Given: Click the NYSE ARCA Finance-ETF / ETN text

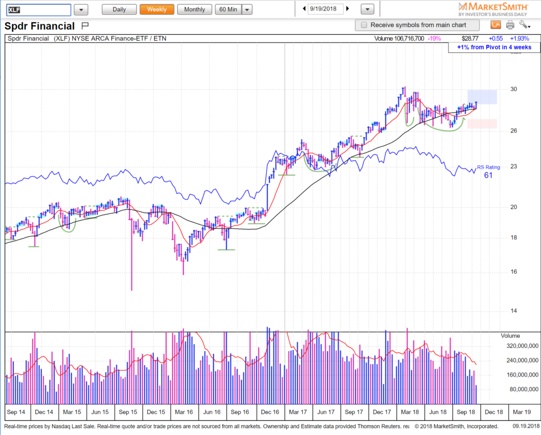Looking at the screenshot, I should (x=119, y=39).
